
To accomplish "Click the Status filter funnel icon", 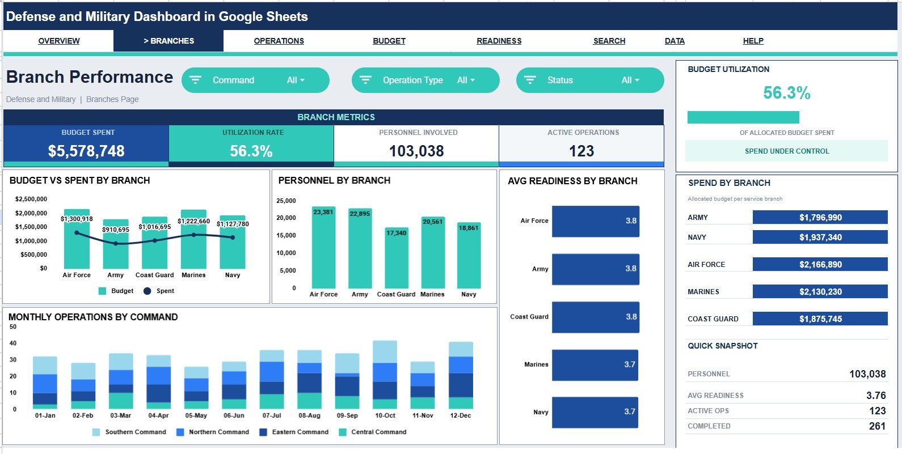I will pyautogui.click(x=530, y=80).
